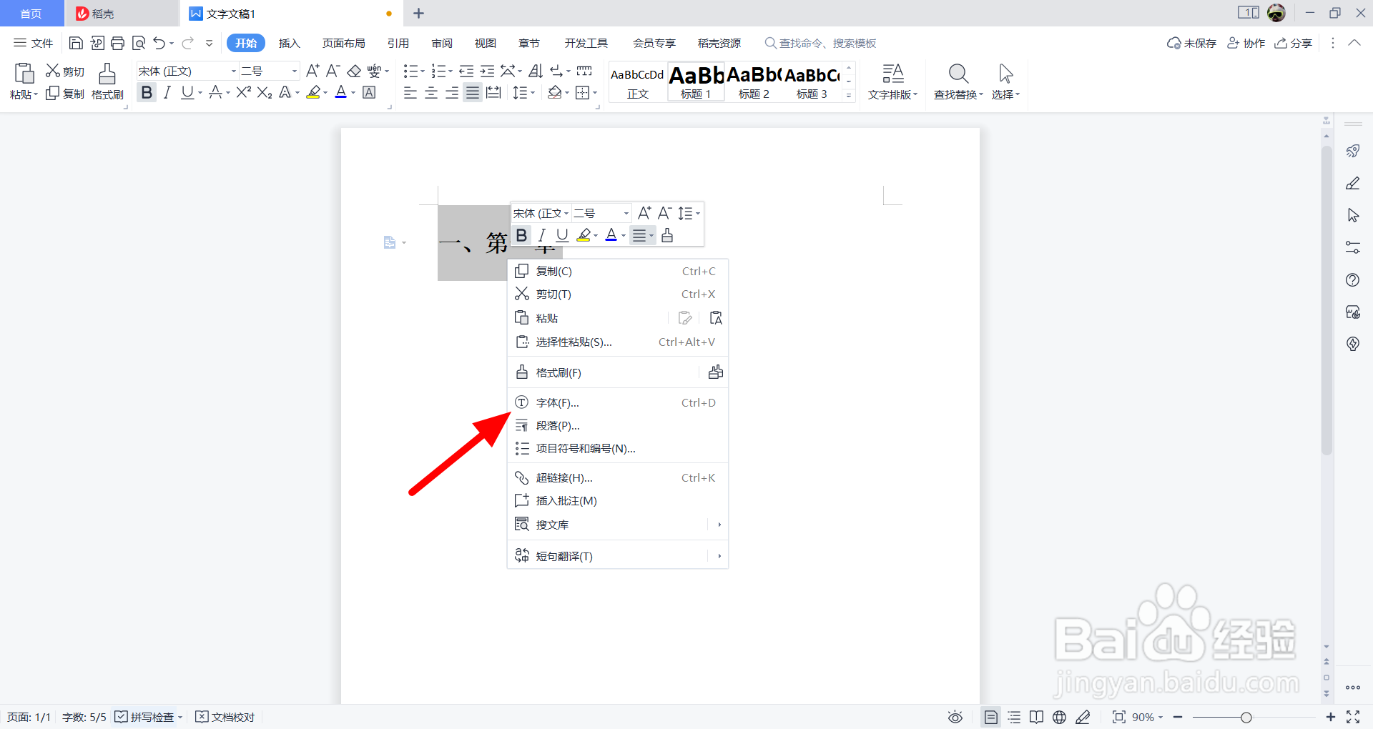Toggle Bold in the ribbon

pyautogui.click(x=147, y=92)
